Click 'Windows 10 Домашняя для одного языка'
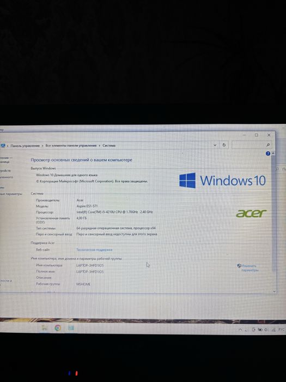 (66, 175)
